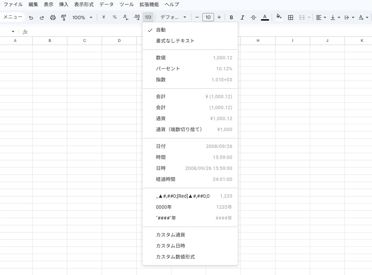
Task: Choose 日時 date time format
Action: [190, 168]
